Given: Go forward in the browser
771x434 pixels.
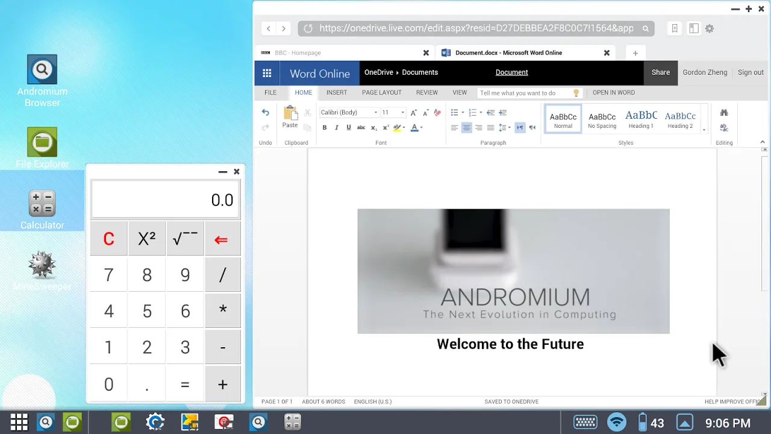Looking at the screenshot, I should click(284, 28).
